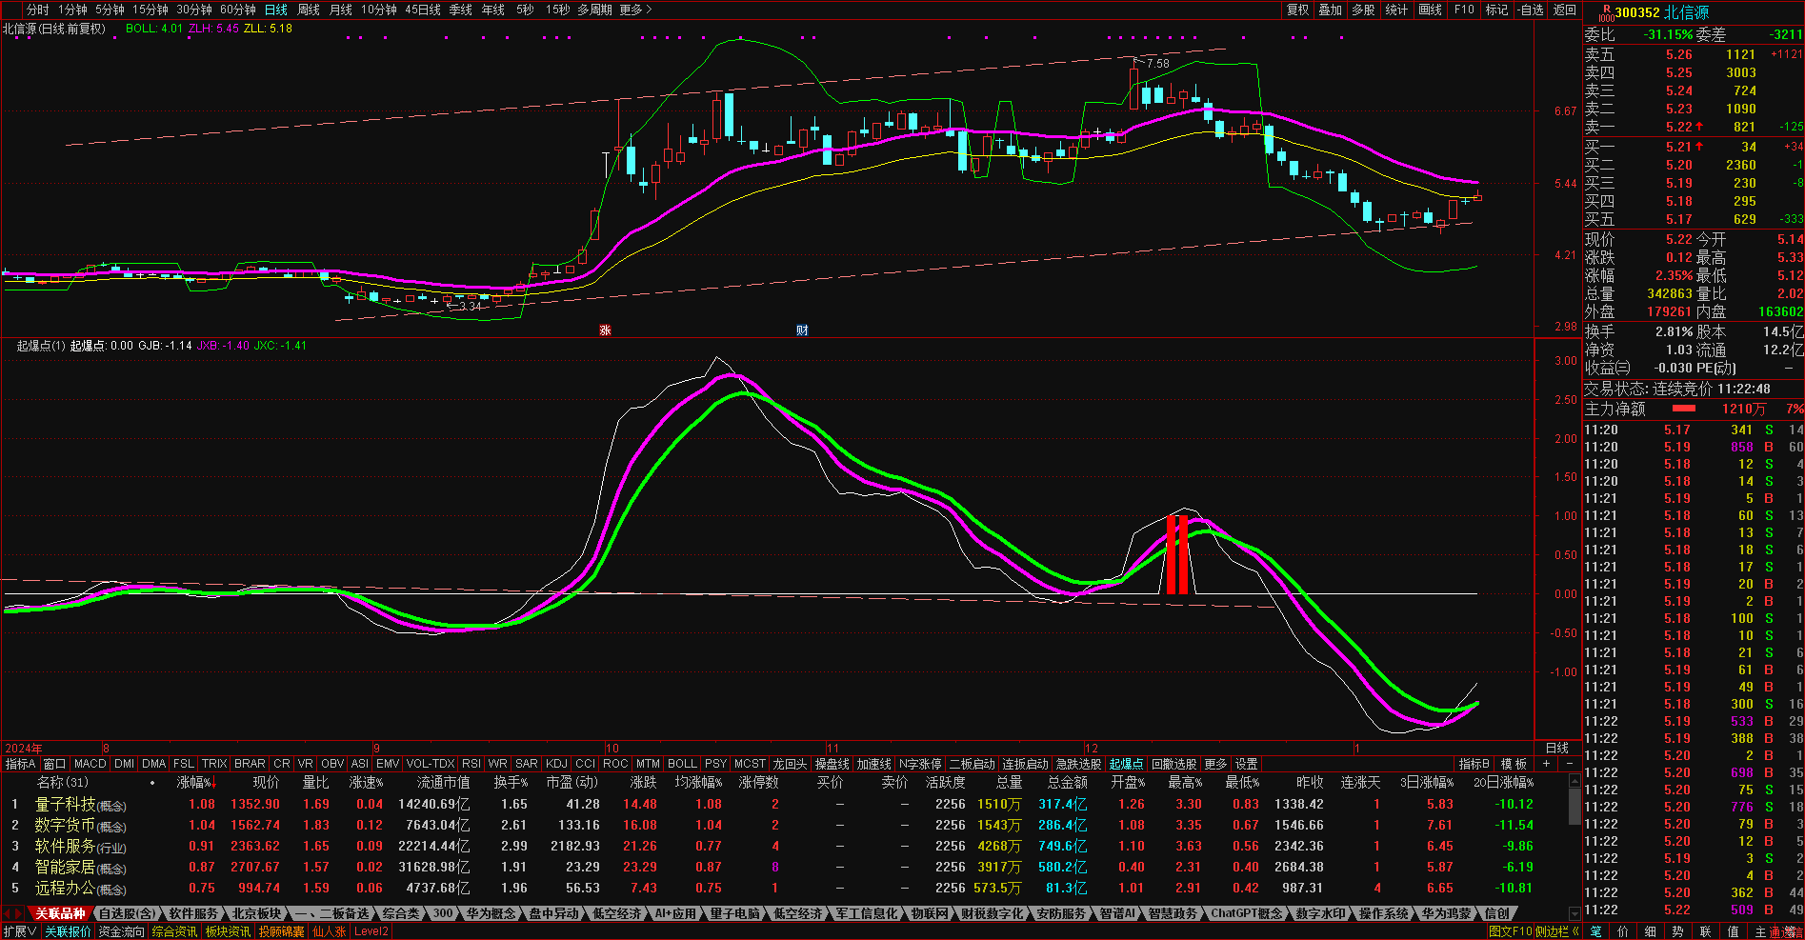Toggle the KDJ indicator

click(556, 764)
